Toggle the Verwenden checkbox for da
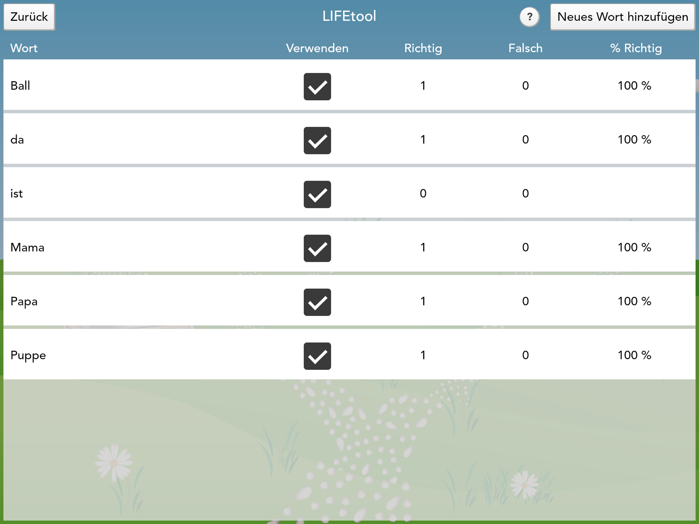This screenshot has width=699, height=524. (317, 141)
